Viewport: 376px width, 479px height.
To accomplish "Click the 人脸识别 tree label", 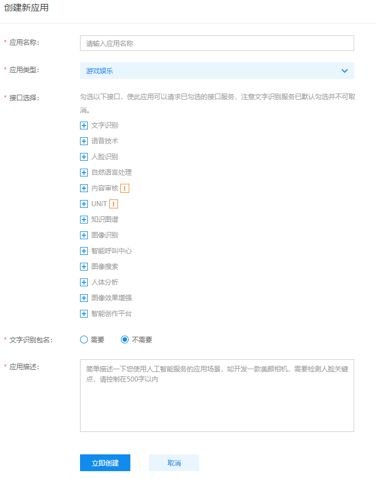I will (x=105, y=157).
